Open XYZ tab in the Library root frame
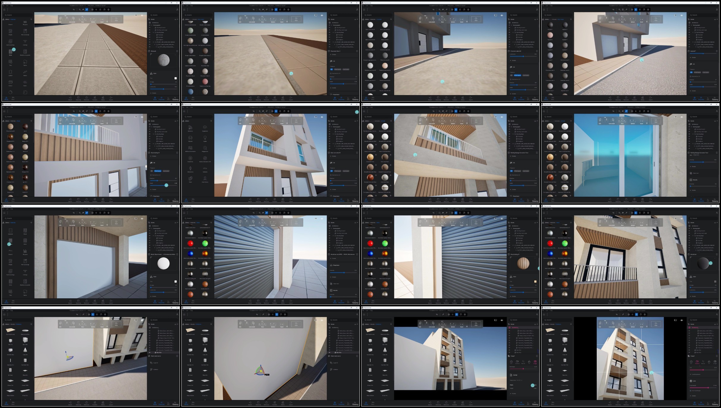The width and height of the screenshot is (721, 408). tap(348, 200)
